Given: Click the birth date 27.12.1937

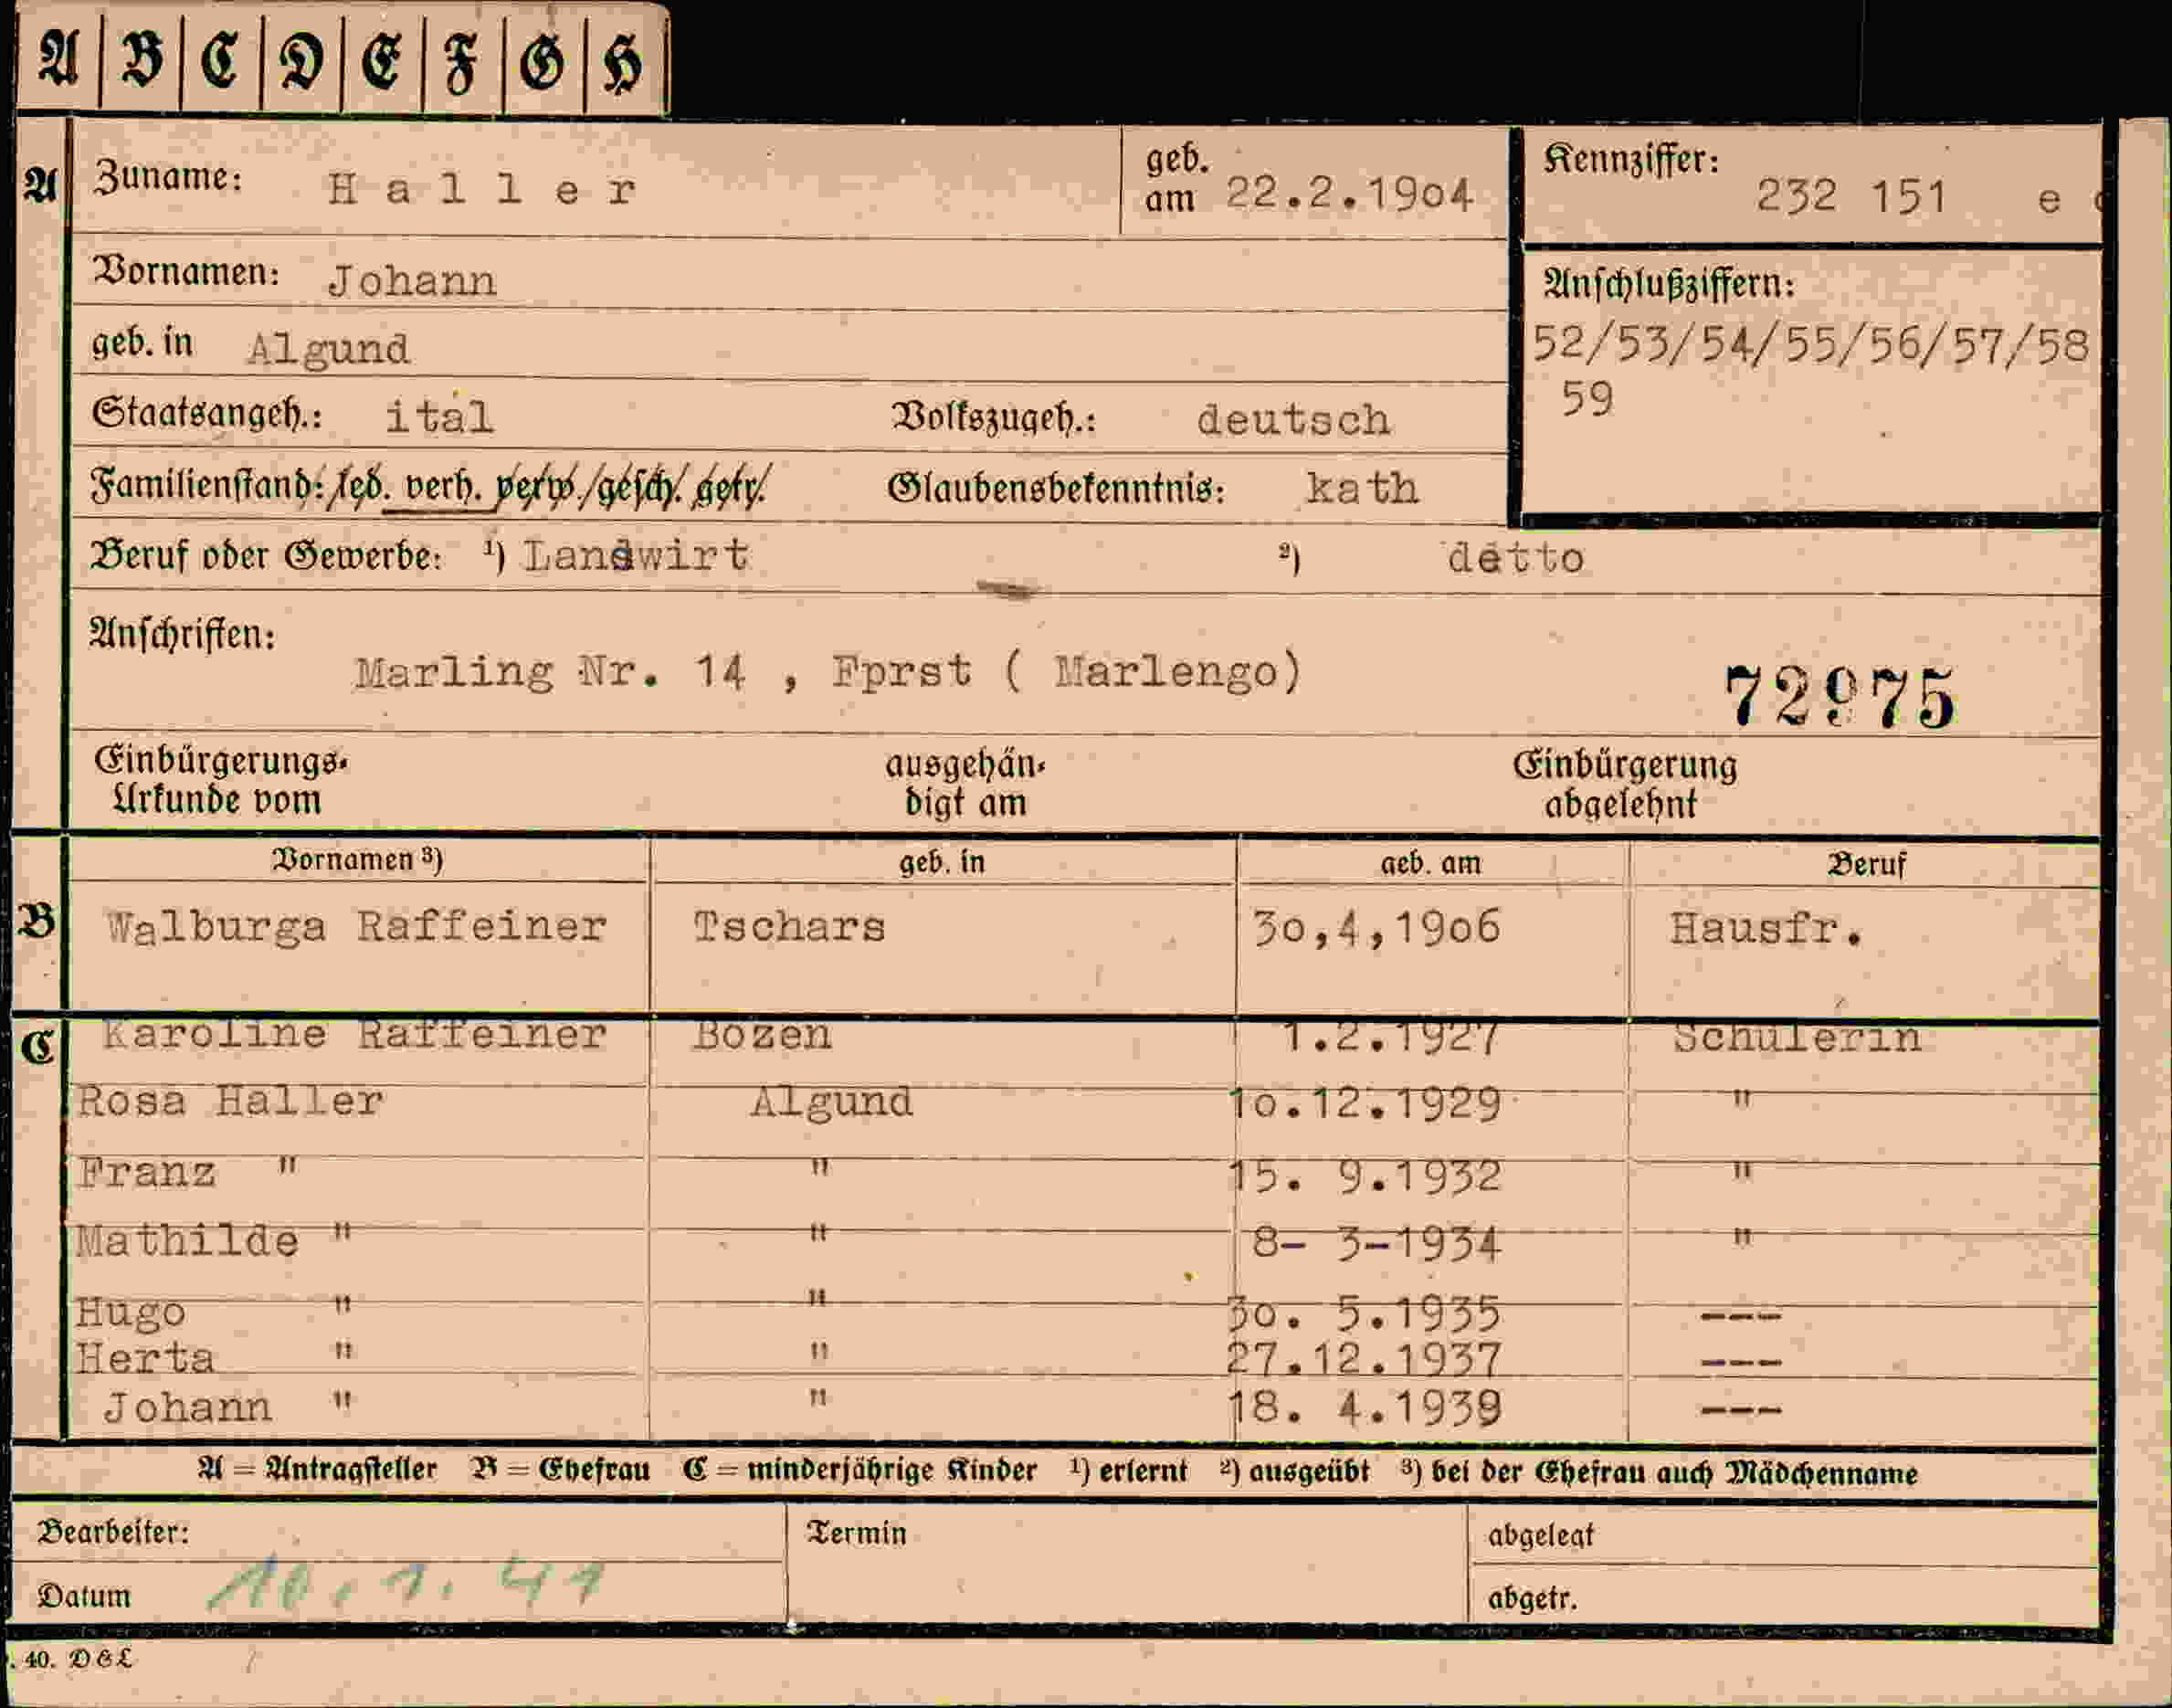Looking at the screenshot, I should click(1365, 1359).
